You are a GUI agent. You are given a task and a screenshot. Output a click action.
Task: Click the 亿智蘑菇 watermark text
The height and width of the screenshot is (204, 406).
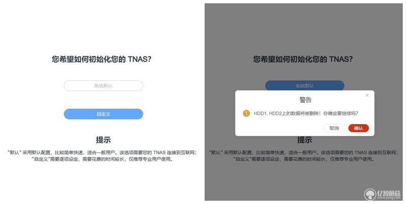point(389,193)
